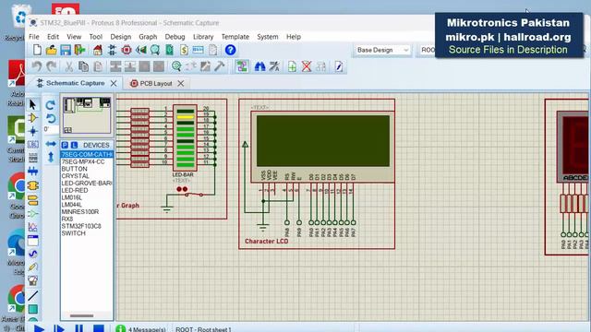The image size is (591, 332).
Task: Select the Terminals Mode tool
Action: coord(33,199)
